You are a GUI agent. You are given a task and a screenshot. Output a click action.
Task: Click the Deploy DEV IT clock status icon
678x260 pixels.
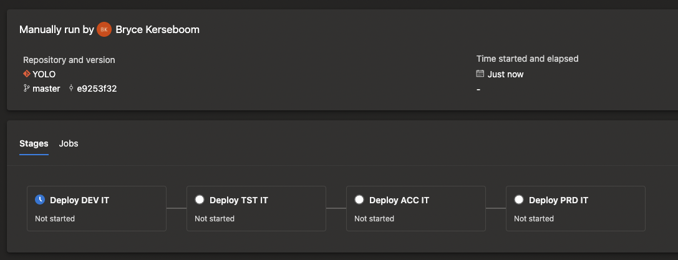(x=40, y=200)
